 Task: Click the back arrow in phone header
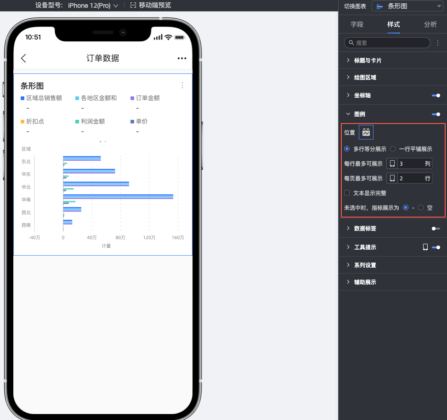[24, 58]
